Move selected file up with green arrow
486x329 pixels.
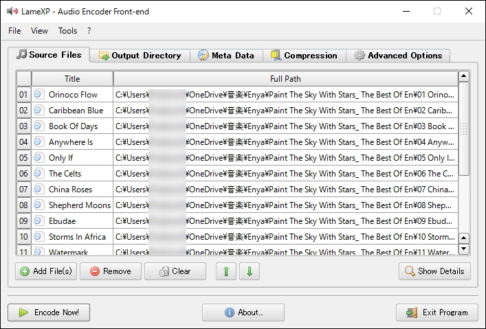click(226, 271)
